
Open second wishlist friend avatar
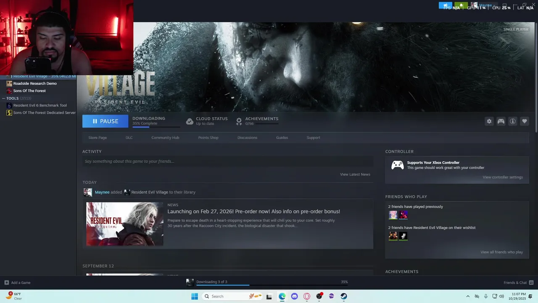403,236
